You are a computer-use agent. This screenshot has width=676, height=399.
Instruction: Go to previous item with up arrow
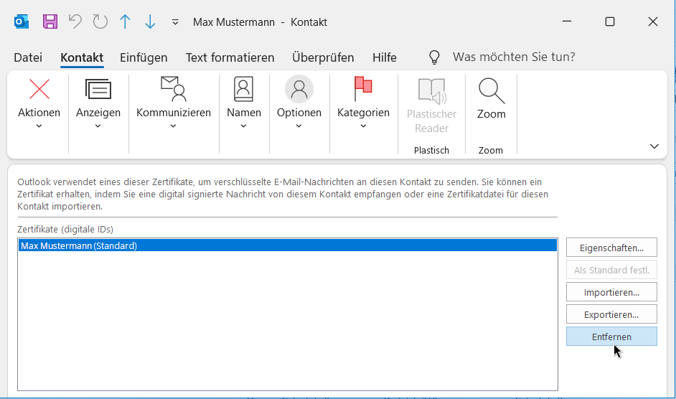click(x=125, y=22)
